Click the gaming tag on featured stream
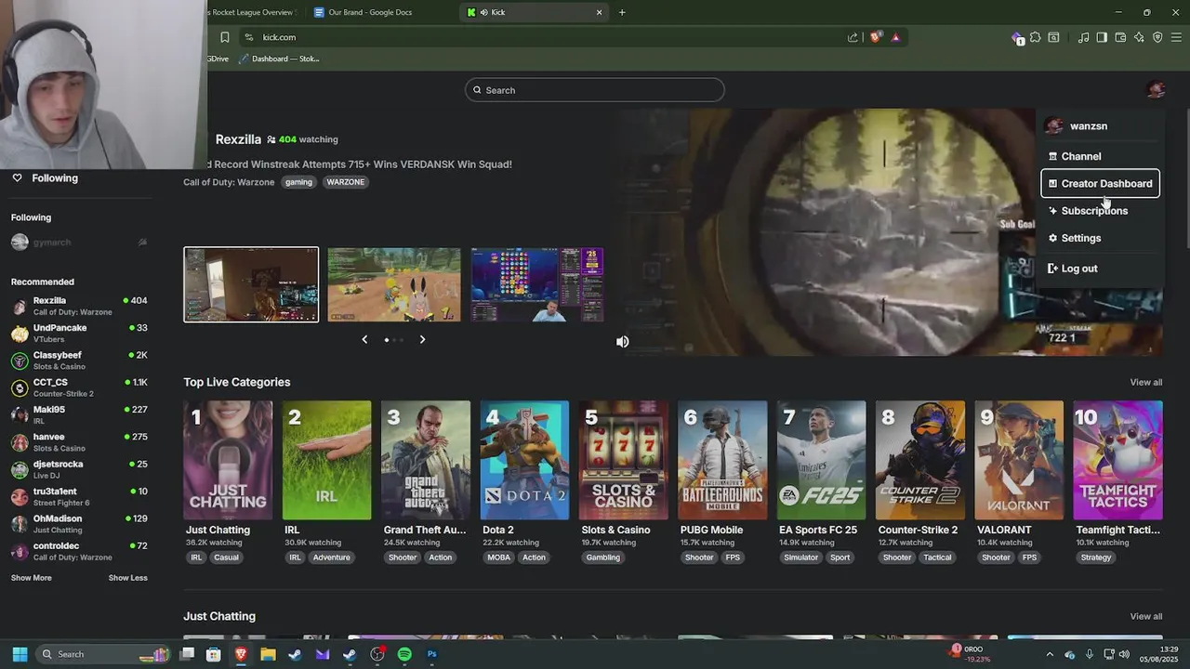Image resolution: width=1190 pixels, height=669 pixels. tap(298, 182)
